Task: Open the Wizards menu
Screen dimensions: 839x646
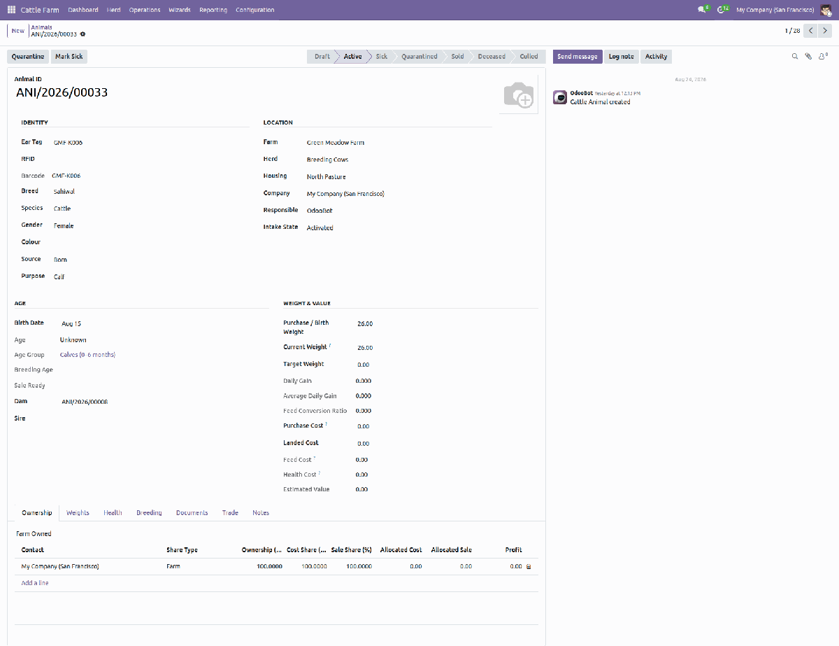Action: coord(180,10)
